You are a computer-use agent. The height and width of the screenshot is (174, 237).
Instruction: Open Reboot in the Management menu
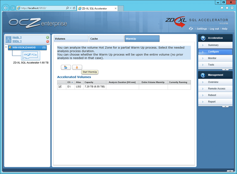[215, 95]
